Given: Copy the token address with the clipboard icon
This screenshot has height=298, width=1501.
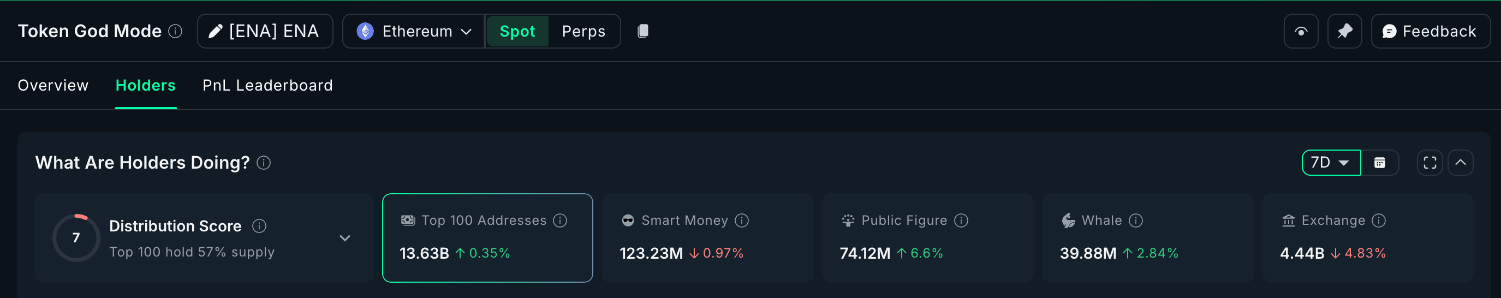Looking at the screenshot, I should coord(643,32).
